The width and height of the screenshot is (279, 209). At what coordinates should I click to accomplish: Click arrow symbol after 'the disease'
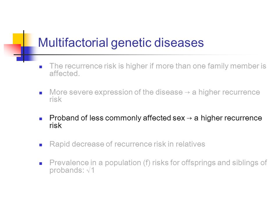(187, 92)
